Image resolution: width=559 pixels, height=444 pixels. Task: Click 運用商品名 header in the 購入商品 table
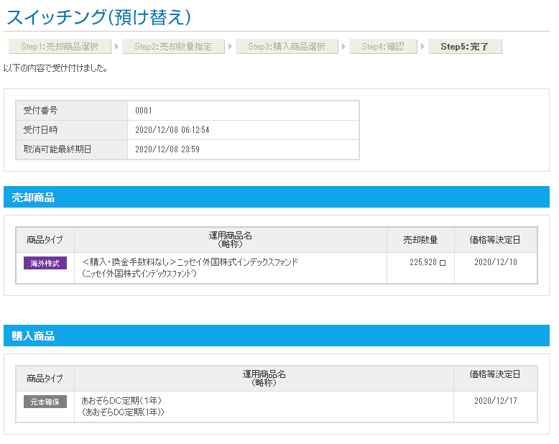[264, 379]
